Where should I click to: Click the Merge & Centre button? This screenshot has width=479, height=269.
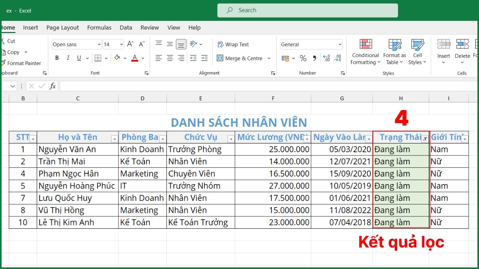coord(239,58)
